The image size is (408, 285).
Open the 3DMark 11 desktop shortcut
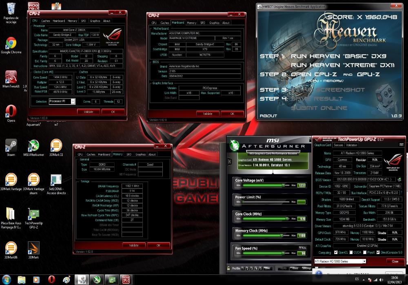pyautogui.click(x=56, y=147)
